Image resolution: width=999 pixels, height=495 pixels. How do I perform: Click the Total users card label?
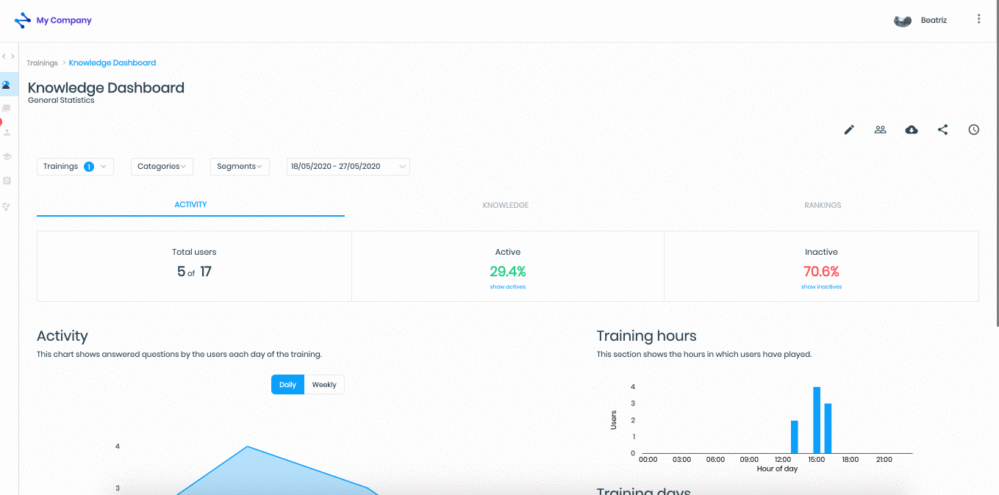pos(194,252)
